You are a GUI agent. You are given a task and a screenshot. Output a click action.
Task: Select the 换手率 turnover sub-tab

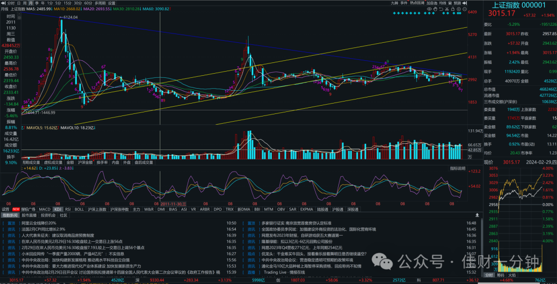click(102, 162)
